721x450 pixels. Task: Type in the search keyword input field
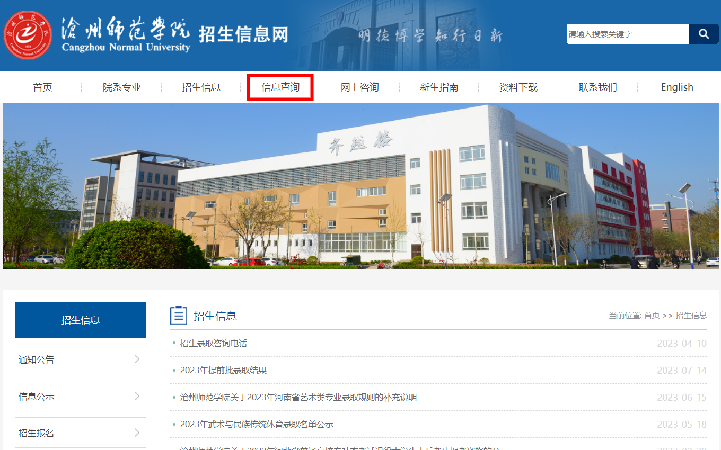pos(627,34)
